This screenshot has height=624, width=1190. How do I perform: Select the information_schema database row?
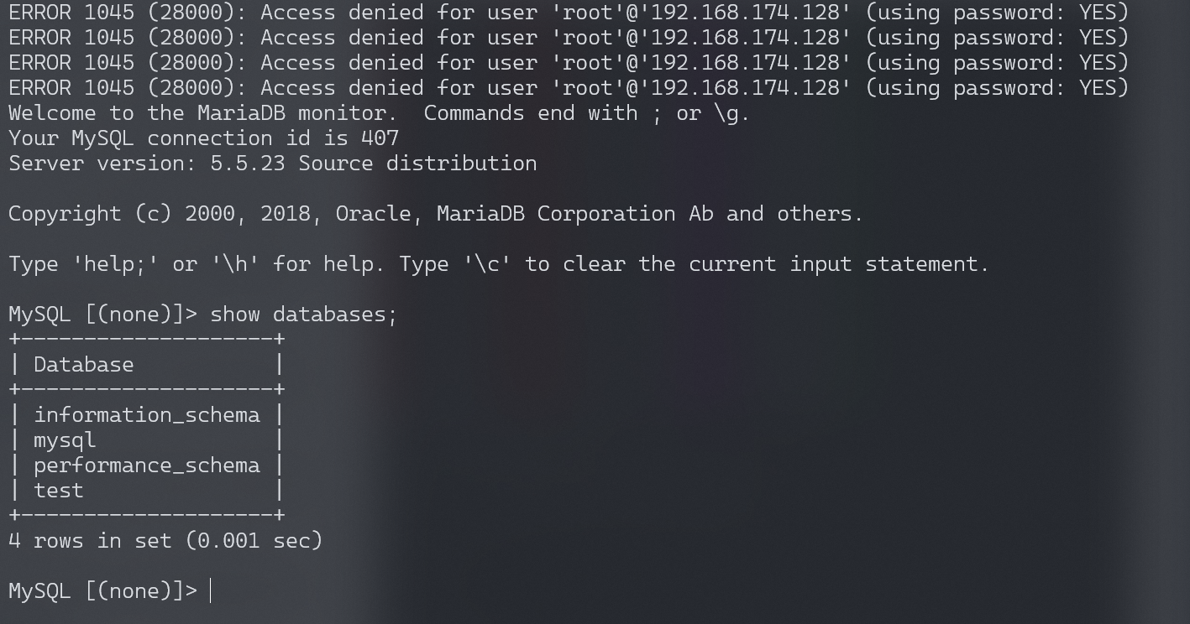tap(147, 415)
